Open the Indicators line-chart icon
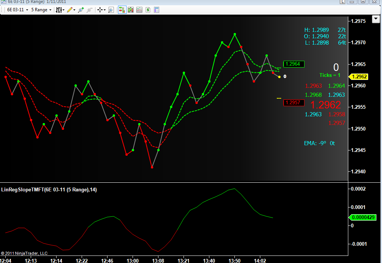382x263 pixels. pos(139,10)
